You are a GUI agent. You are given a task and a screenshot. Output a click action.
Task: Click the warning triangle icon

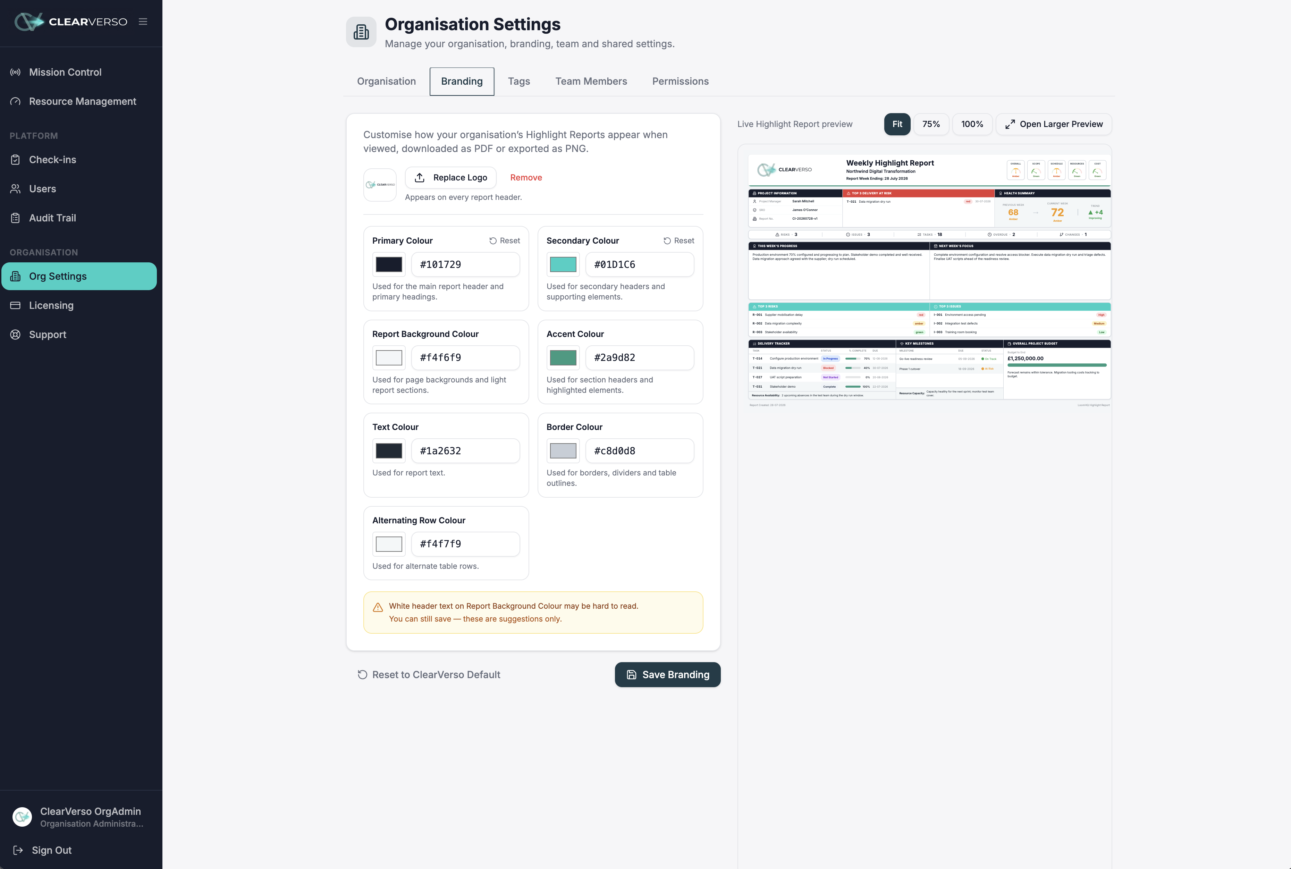pyautogui.click(x=378, y=607)
